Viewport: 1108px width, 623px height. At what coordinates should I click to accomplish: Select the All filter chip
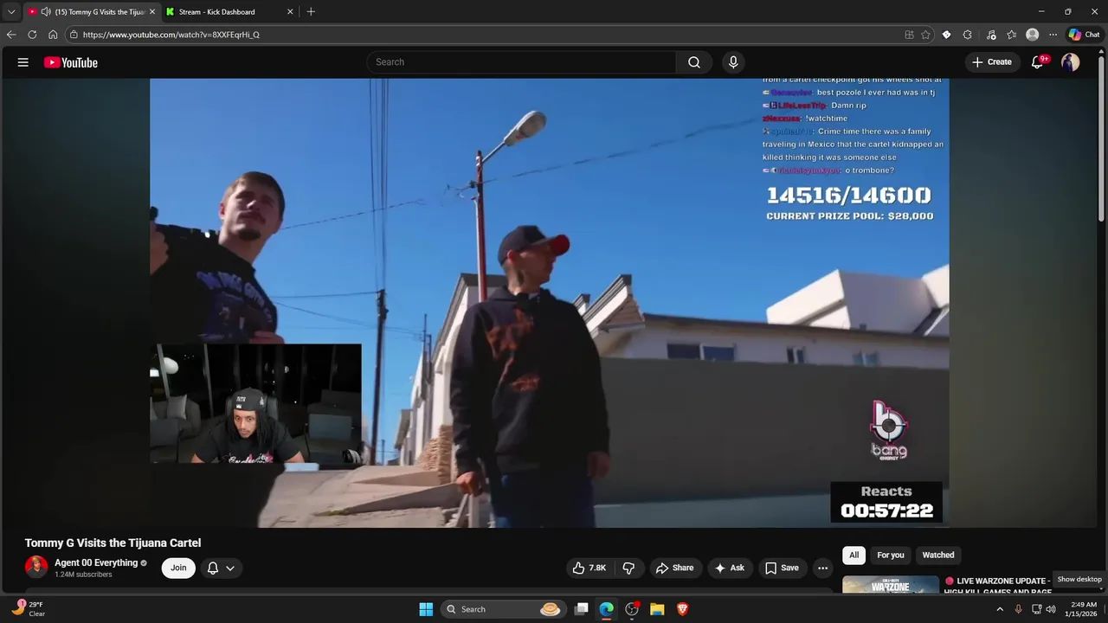pos(854,555)
